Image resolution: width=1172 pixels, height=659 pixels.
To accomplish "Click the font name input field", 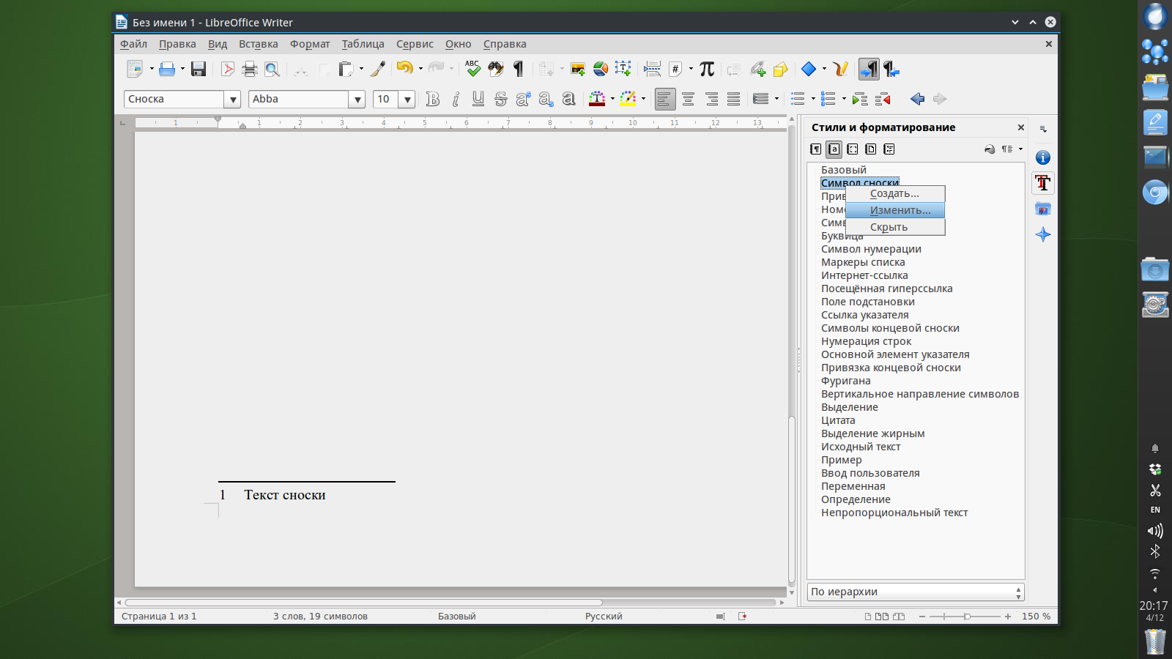I will click(298, 100).
